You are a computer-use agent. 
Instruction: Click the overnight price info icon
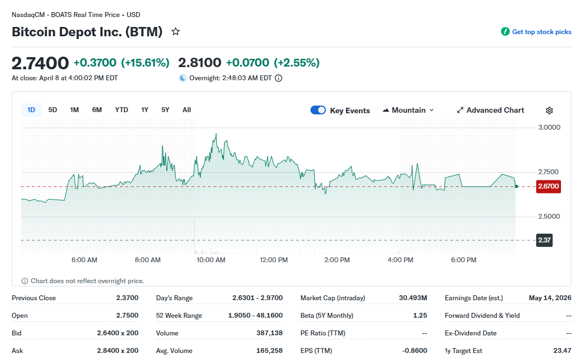pos(279,78)
